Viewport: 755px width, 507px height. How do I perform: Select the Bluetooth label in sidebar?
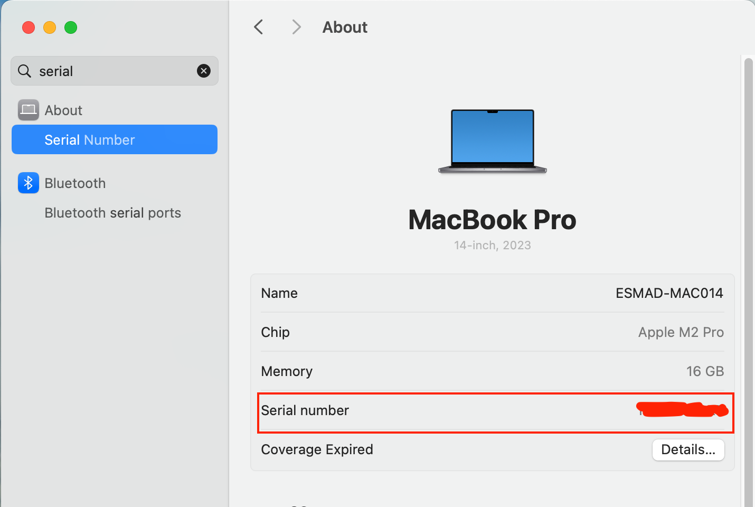[75, 183]
